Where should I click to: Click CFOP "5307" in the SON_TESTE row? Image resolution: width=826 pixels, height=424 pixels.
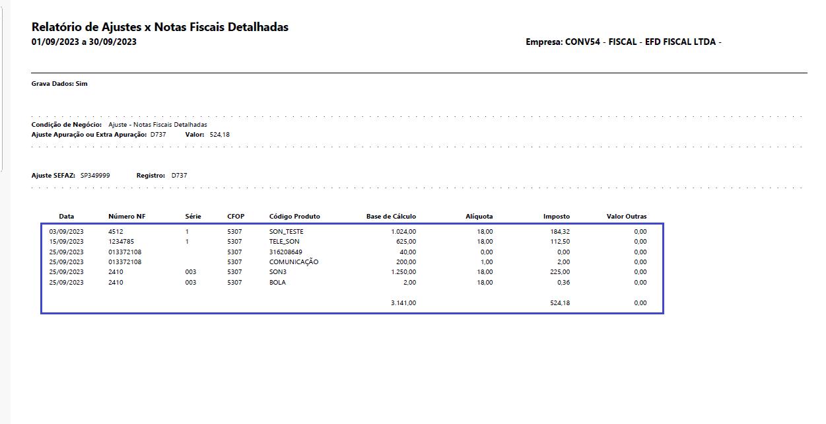tap(234, 232)
